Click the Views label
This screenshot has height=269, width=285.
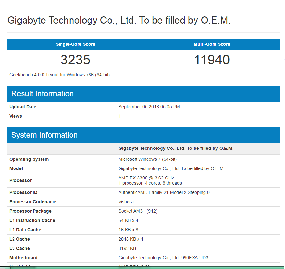tap(15, 116)
